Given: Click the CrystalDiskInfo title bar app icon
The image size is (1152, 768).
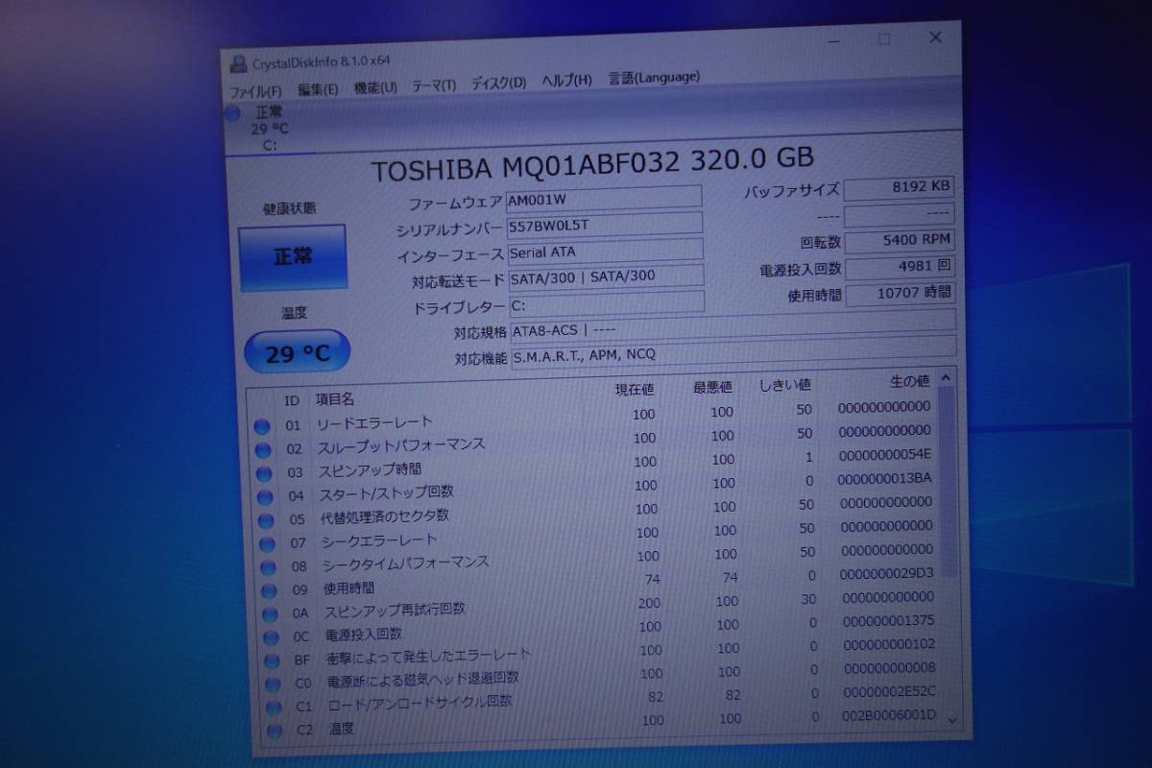Looking at the screenshot, I should tap(237, 65).
